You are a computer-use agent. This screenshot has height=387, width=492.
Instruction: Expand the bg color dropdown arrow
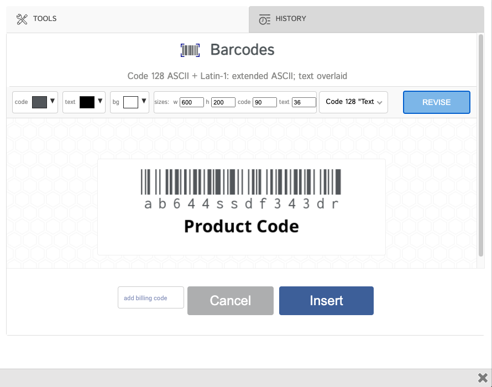click(x=144, y=101)
